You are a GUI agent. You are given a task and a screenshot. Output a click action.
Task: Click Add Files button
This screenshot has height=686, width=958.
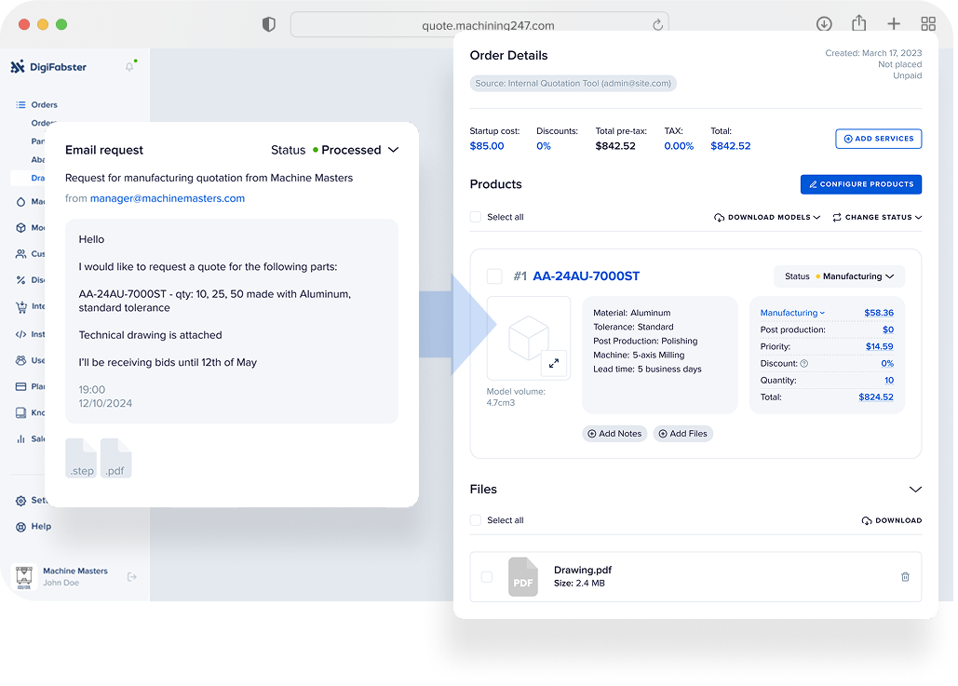tap(682, 434)
